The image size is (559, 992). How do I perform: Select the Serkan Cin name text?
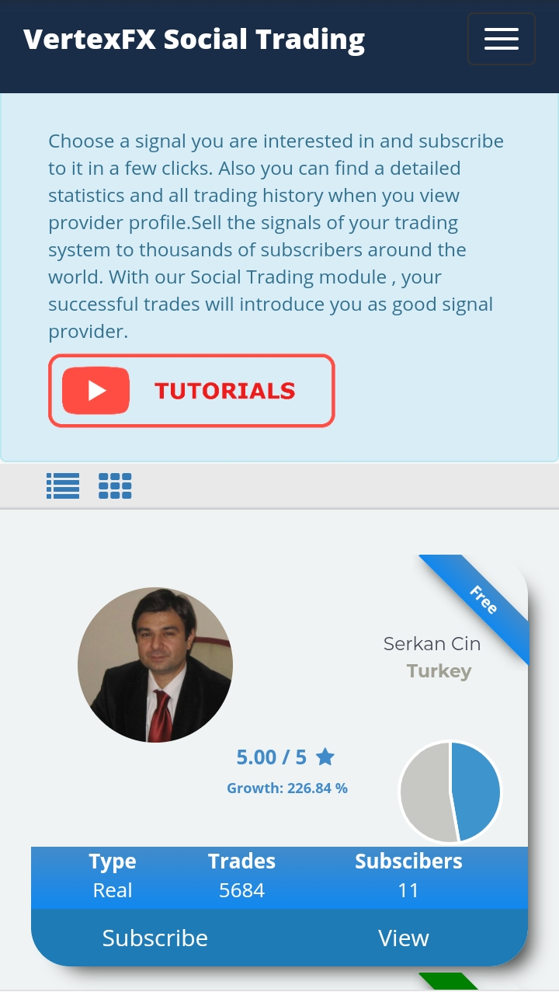tap(432, 644)
